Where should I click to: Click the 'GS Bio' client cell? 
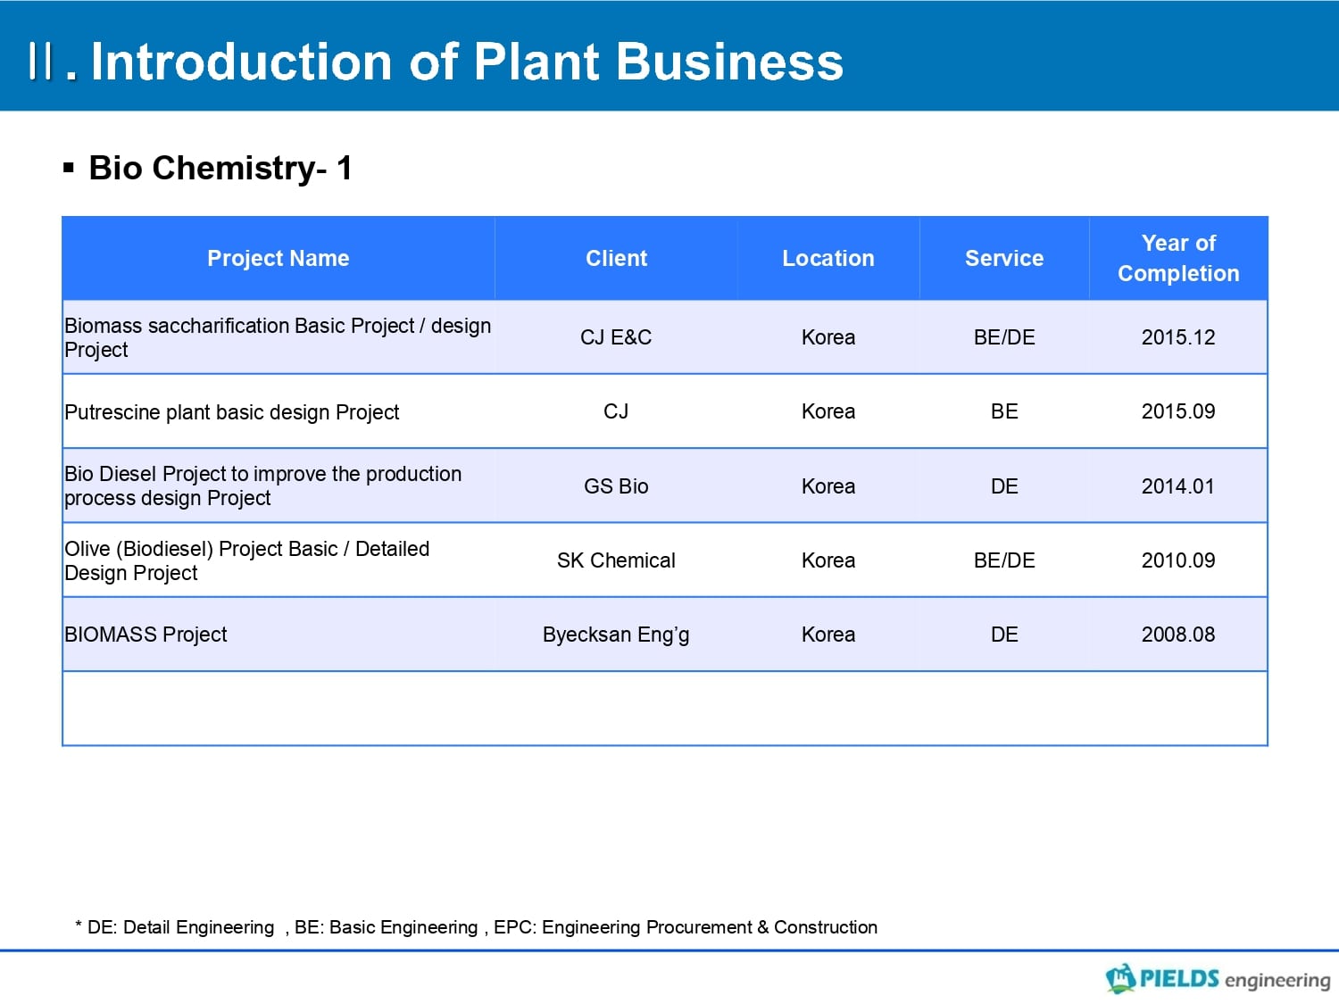coord(616,485)
